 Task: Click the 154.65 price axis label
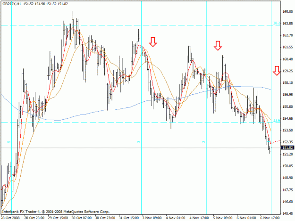287,118
